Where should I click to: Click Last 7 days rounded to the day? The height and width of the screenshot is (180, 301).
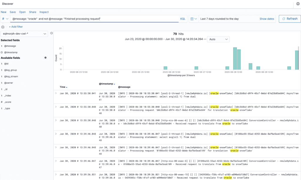click(x=219, y=19)
